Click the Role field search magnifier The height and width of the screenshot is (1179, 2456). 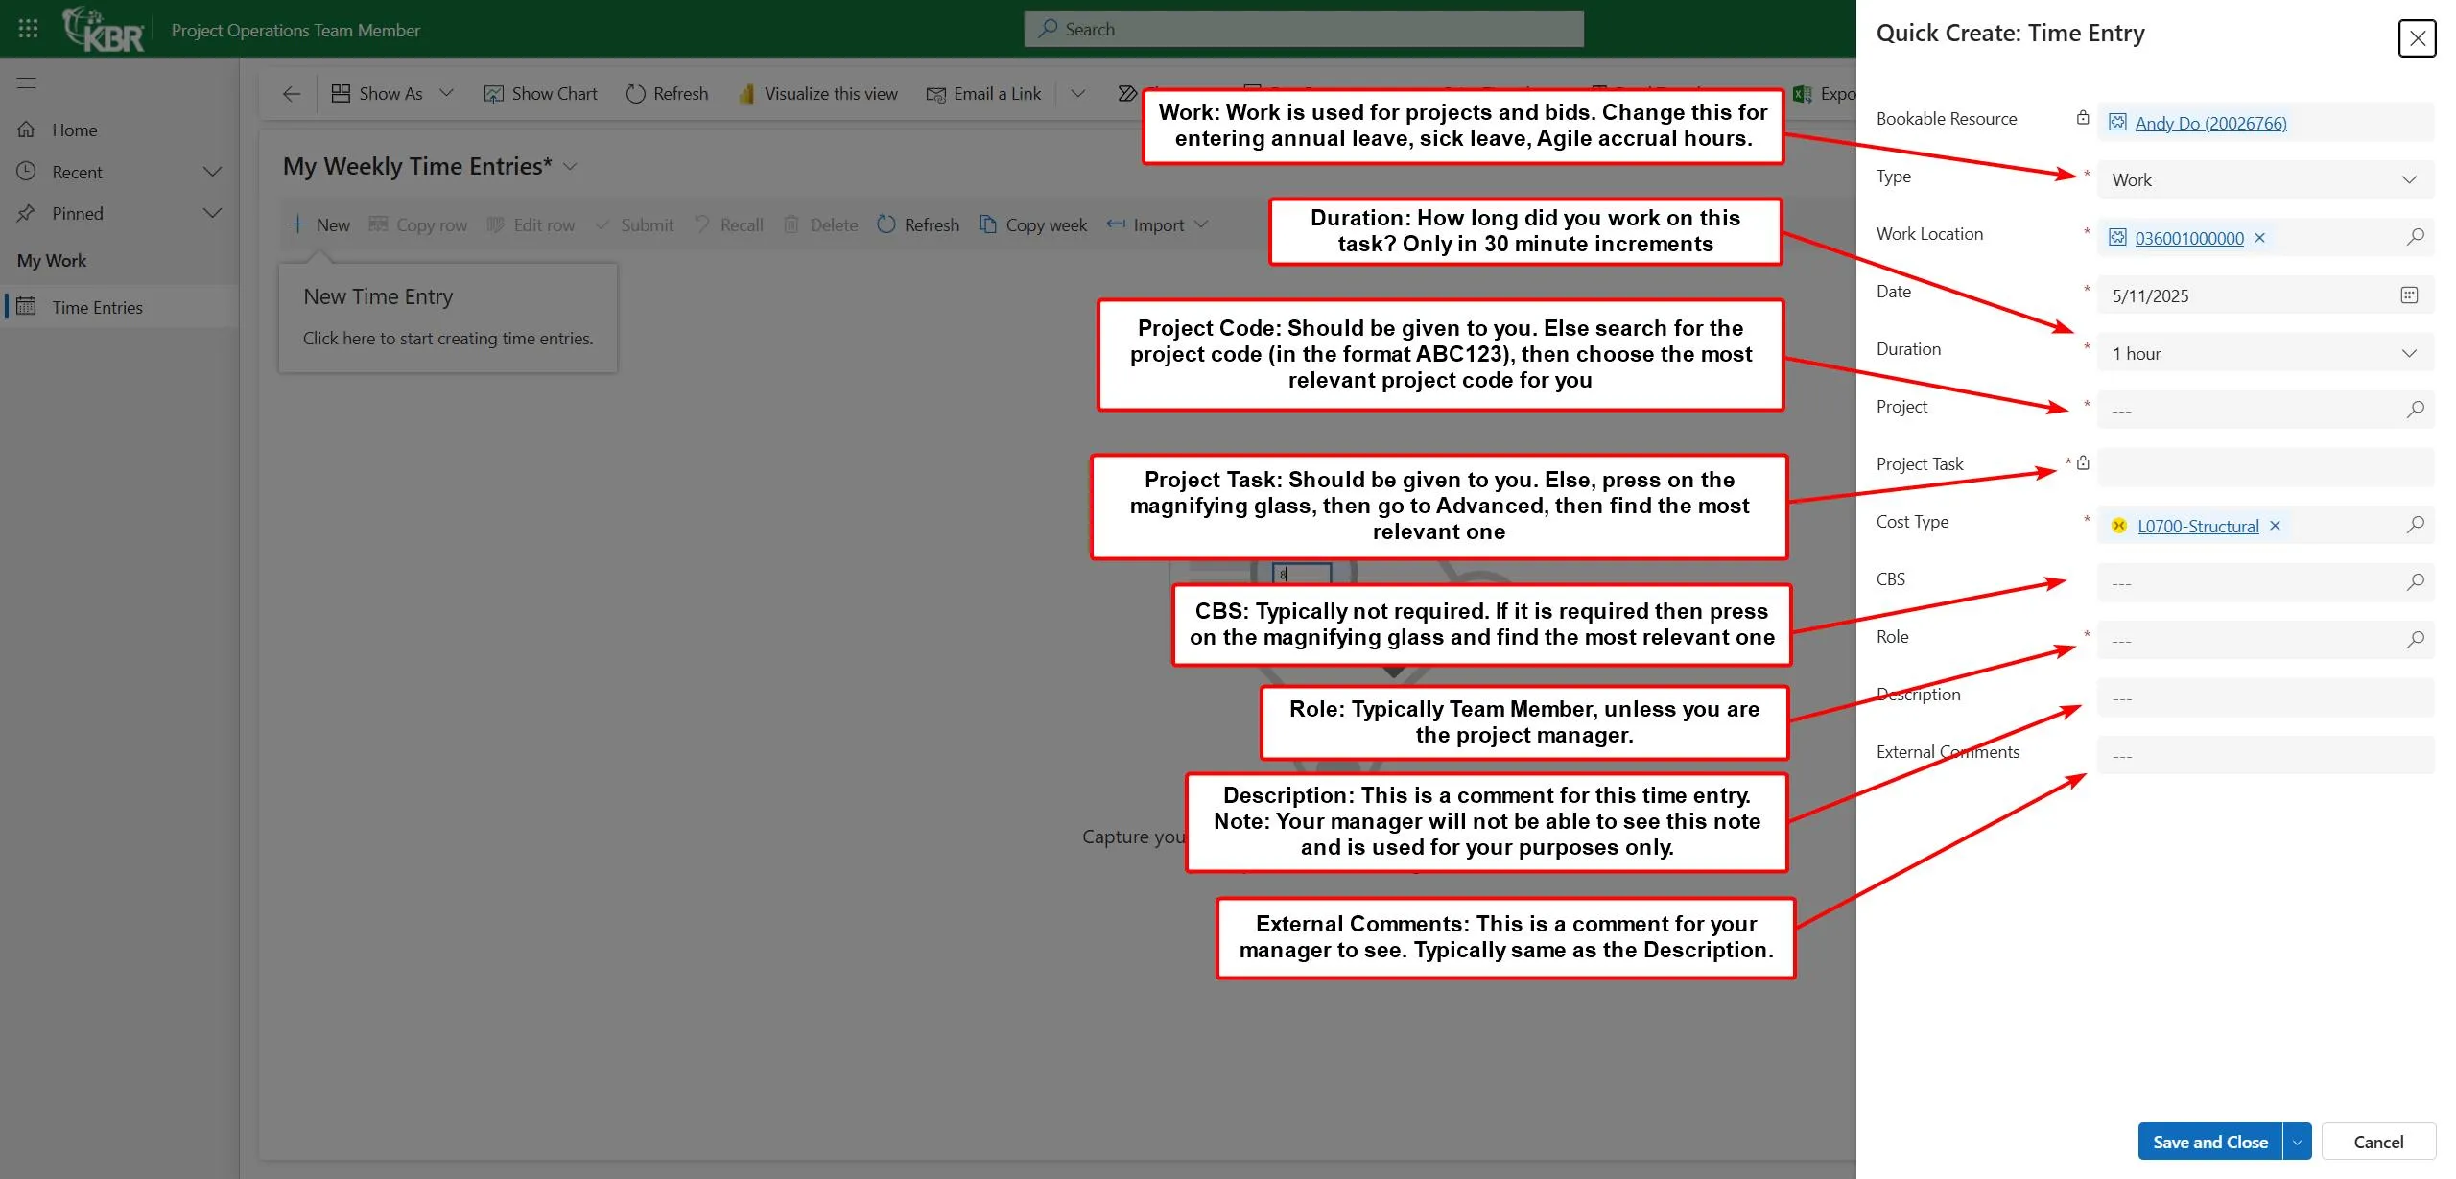pos(2415,640)
